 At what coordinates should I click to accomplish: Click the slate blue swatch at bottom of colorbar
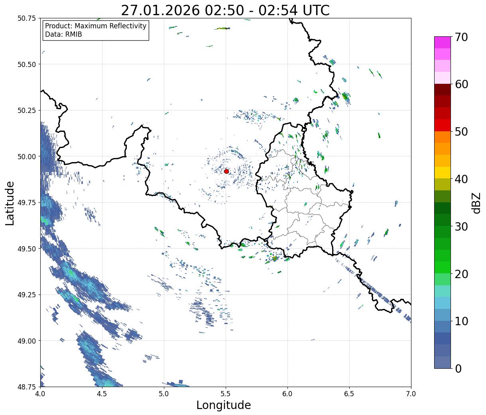tap(443, 362)
